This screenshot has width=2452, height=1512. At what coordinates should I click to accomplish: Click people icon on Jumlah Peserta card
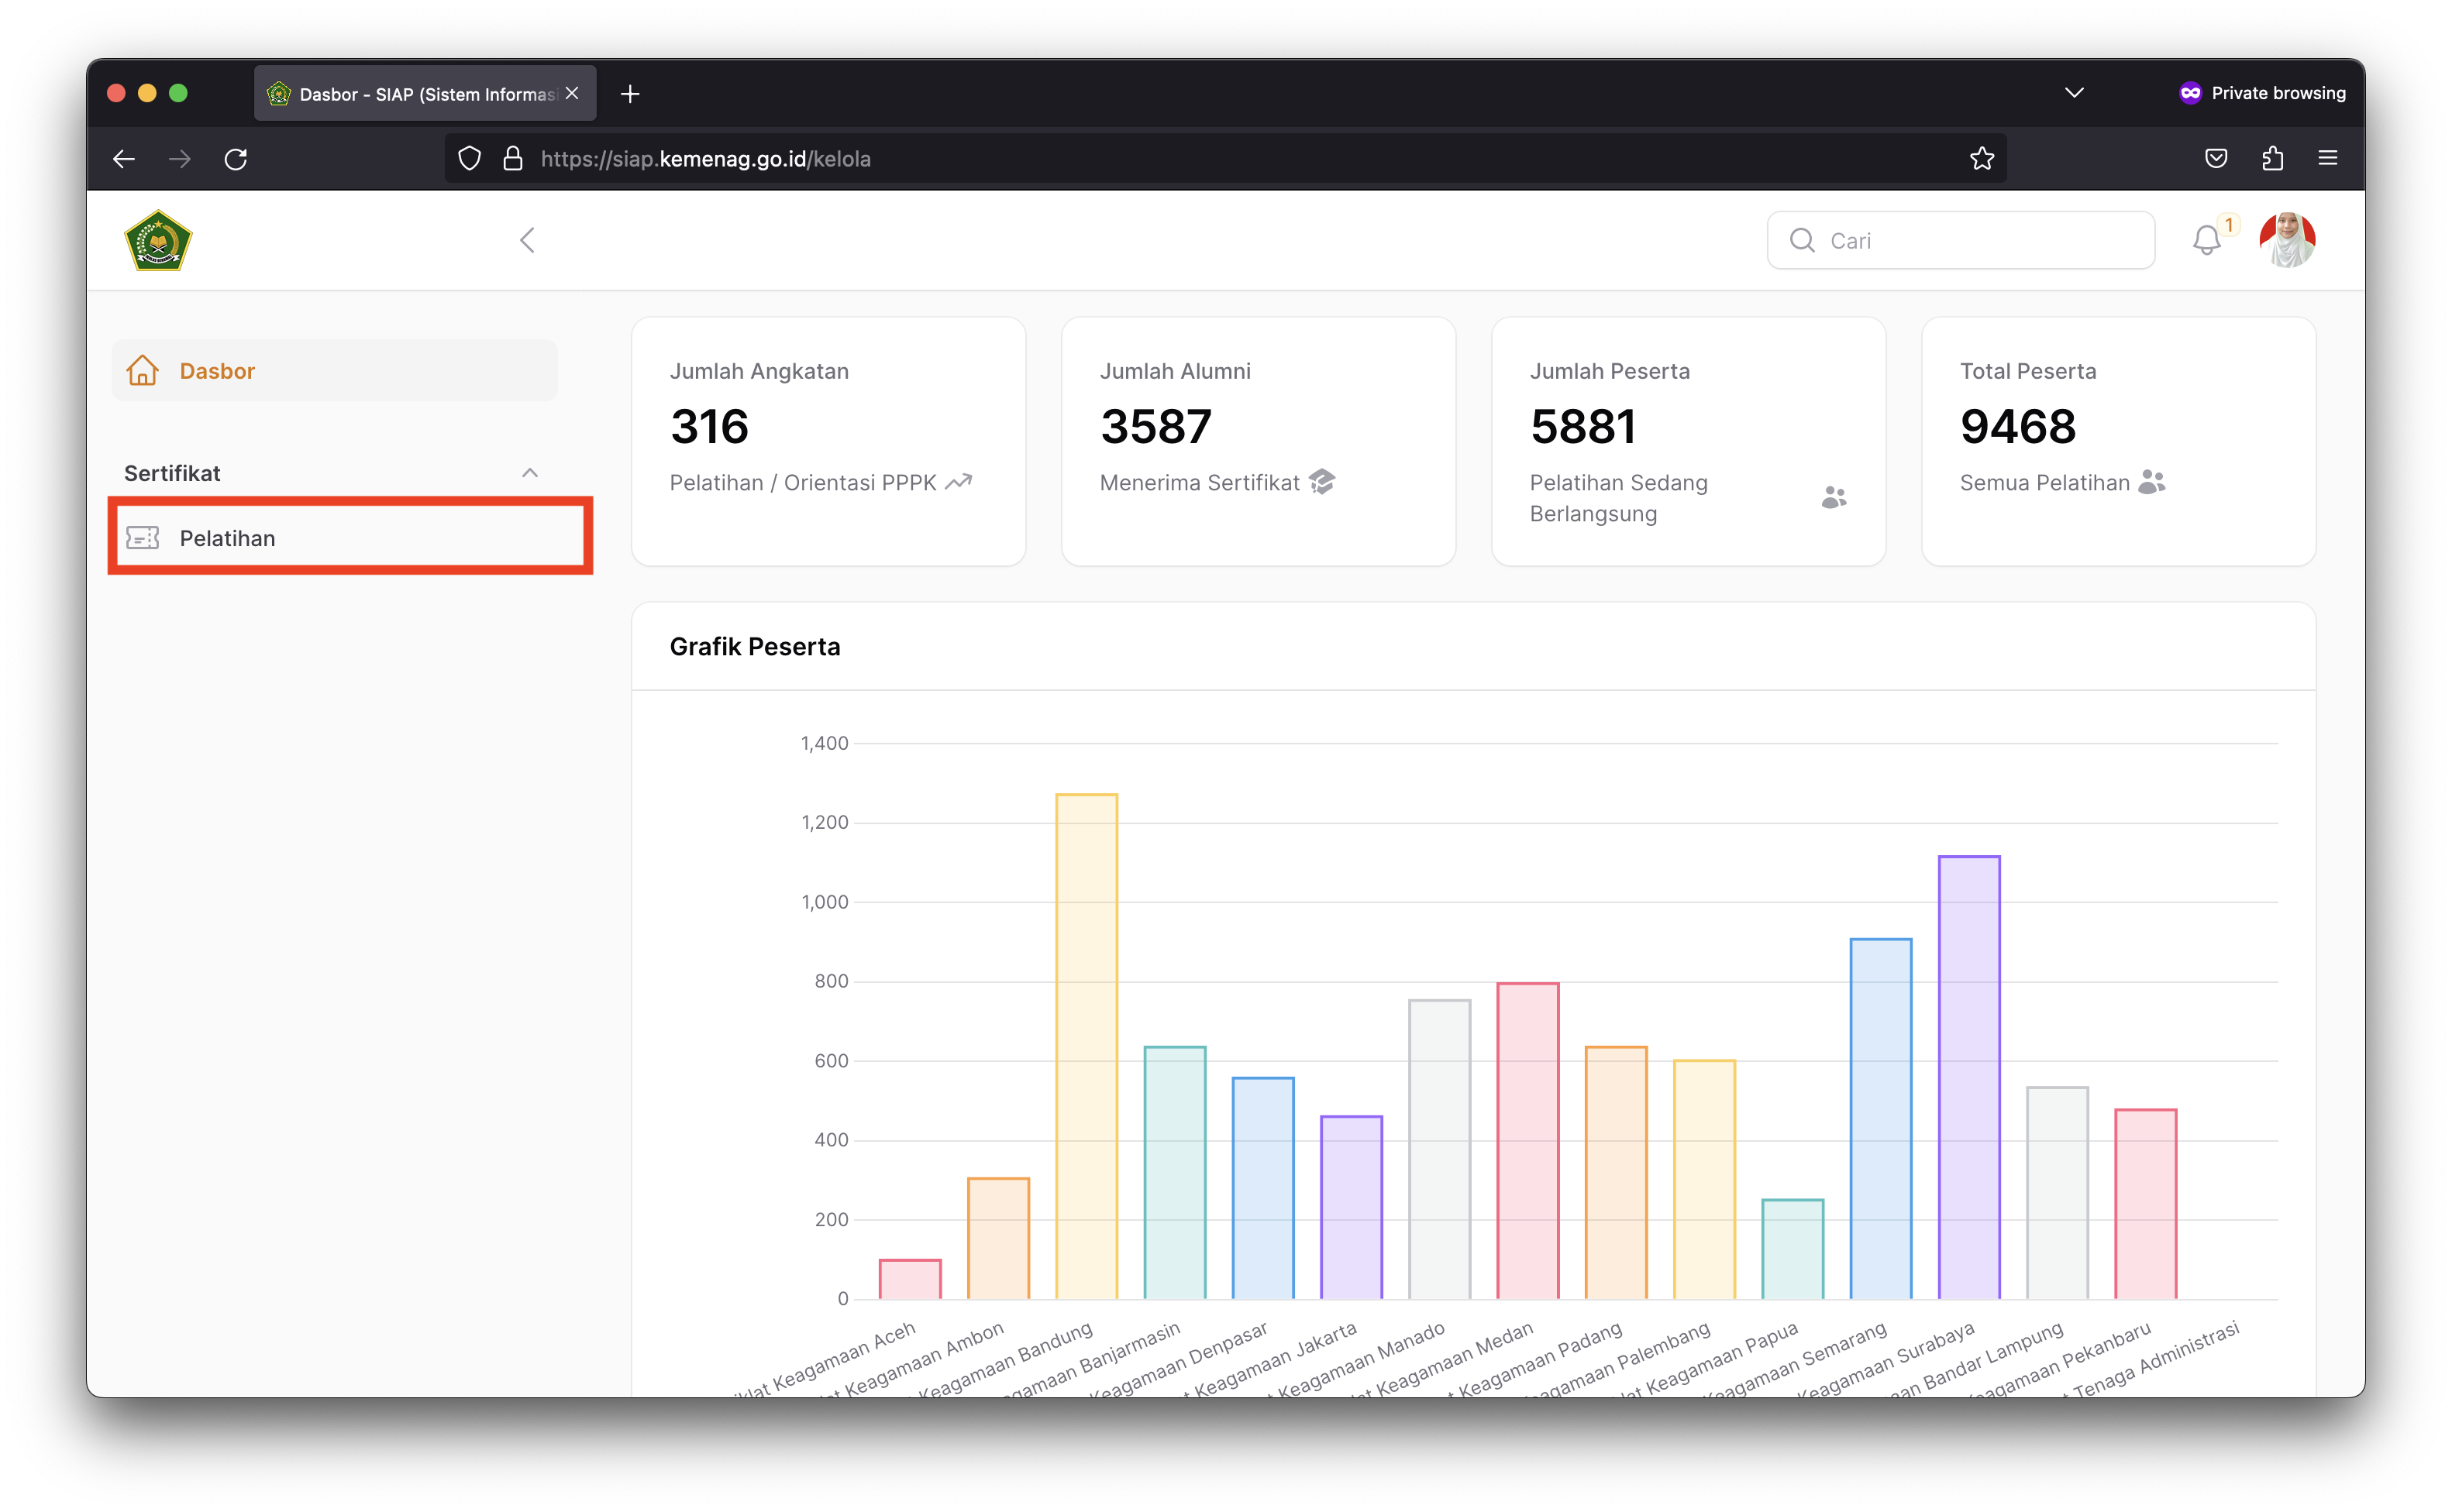coord(1833,497)
